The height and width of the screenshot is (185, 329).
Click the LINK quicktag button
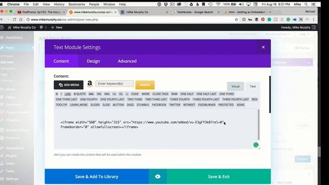point(68,94)
